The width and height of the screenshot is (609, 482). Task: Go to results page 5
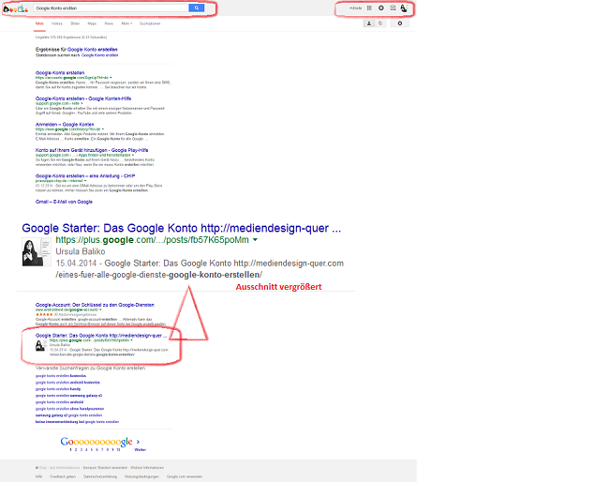pos(92,450)
